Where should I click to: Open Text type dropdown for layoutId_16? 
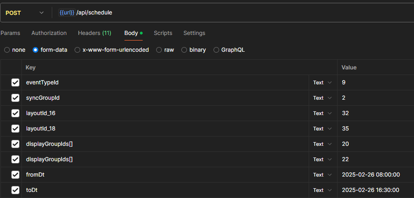point(322,113)
